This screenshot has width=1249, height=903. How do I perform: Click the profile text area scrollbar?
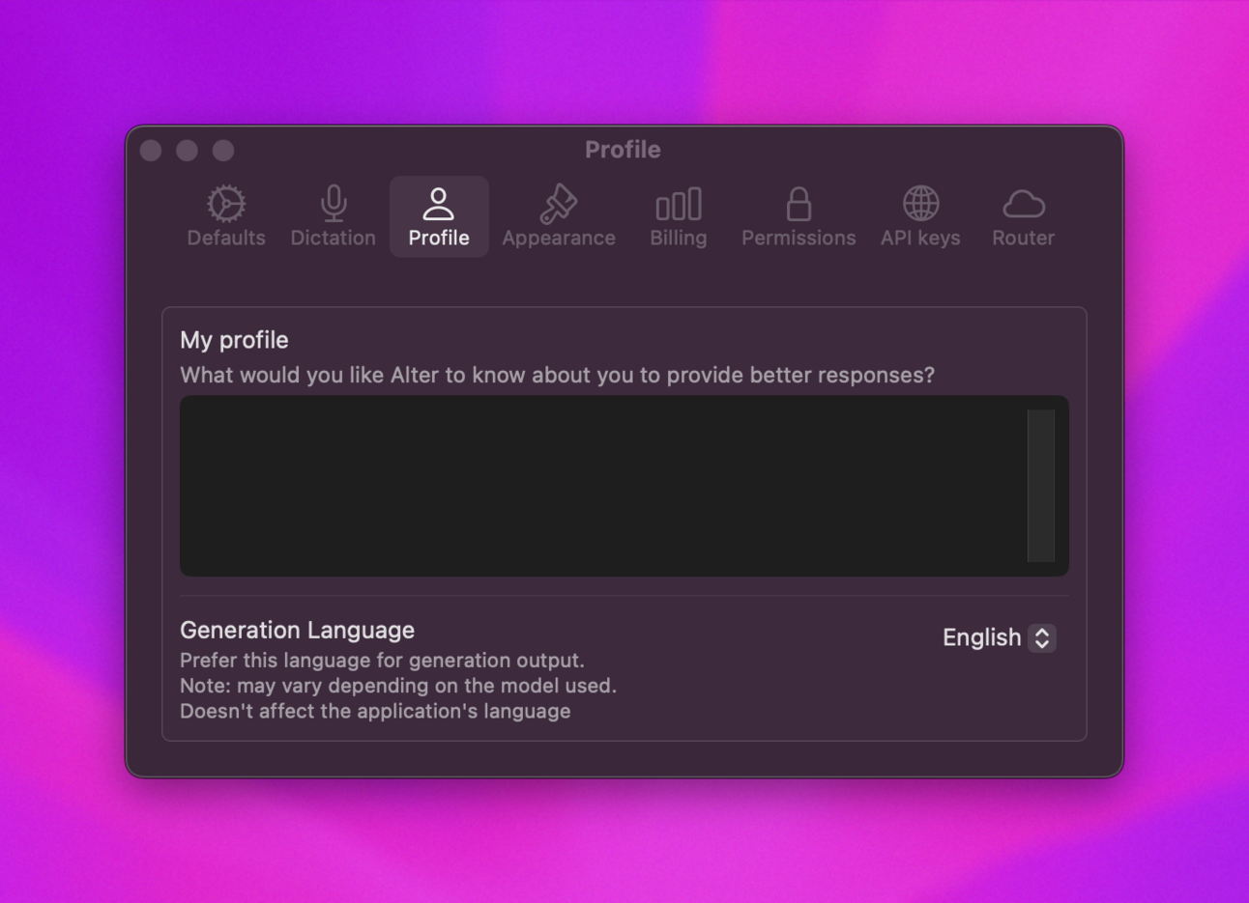[1041, 485]
